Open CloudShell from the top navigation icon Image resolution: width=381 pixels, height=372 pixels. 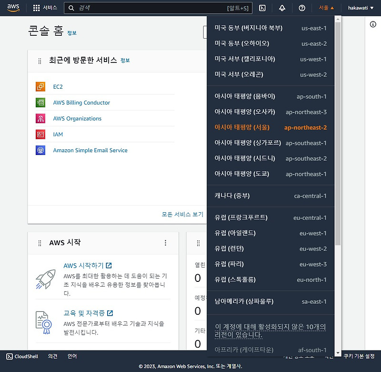point(262,8)
